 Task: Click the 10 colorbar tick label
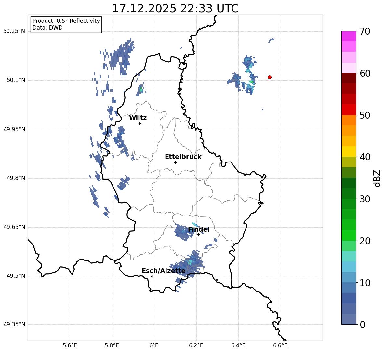[x=365, y=283]
